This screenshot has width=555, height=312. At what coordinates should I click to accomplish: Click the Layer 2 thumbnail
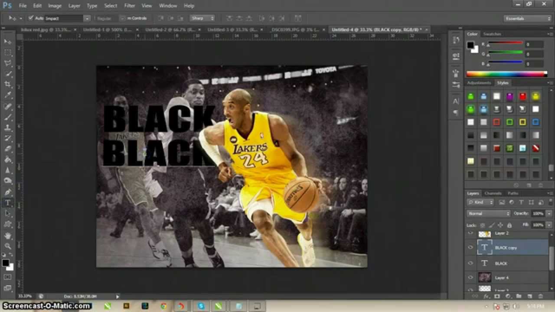(x=484, y=234)
